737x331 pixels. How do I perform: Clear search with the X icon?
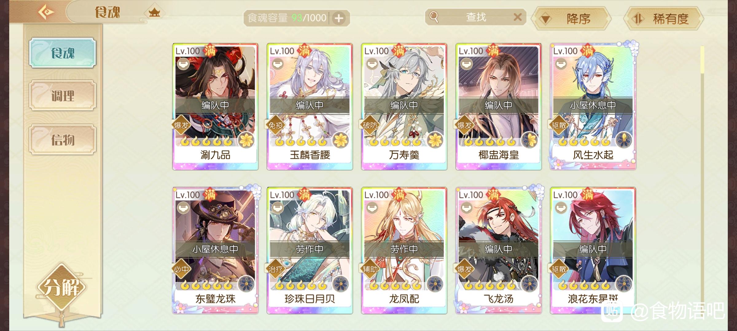point(518,17)
